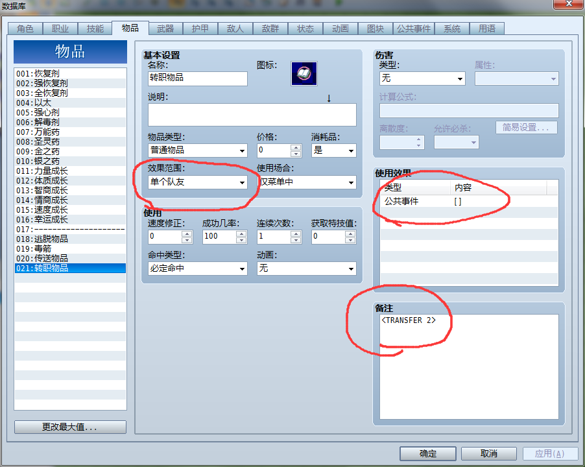Open the 命中类型 dropdown
The image size is (585, 467).
click(198, 269)
